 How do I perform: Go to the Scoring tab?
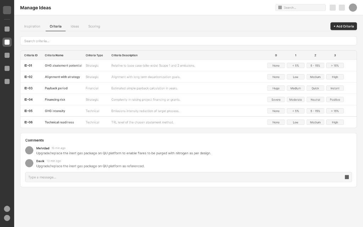94,26
